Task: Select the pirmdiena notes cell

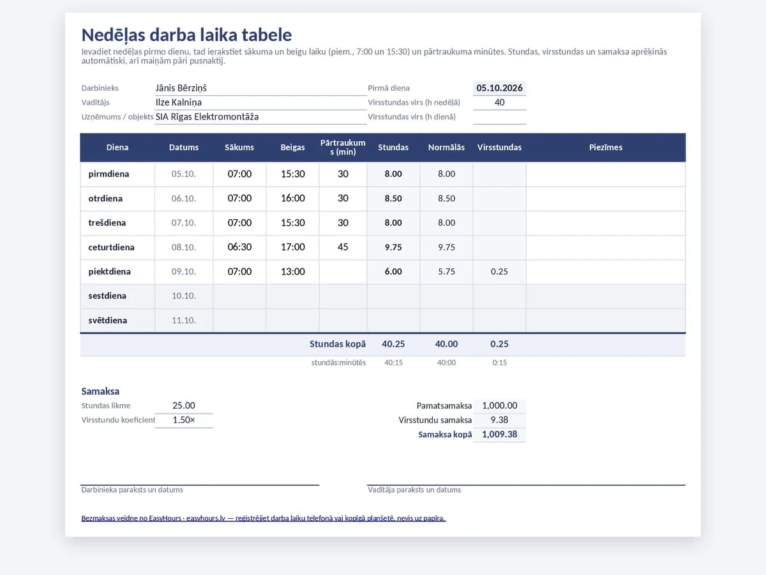Action: tap(606, 174)
